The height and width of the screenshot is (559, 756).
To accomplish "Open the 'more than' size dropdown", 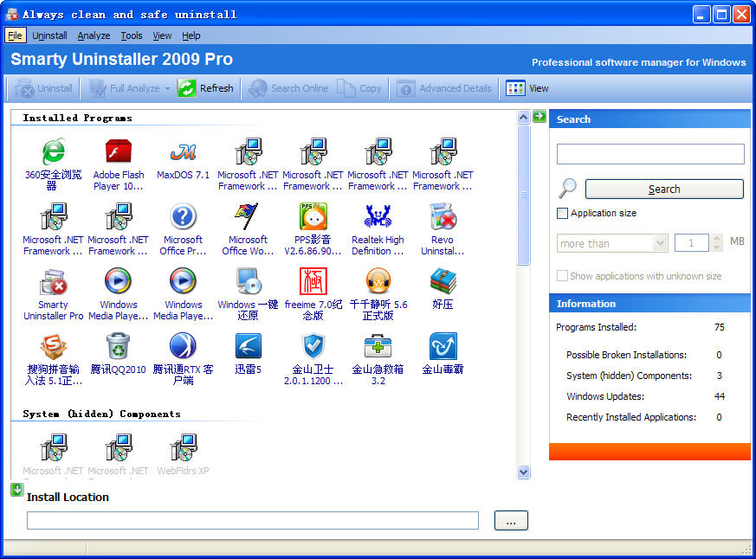I will point(660,244).
